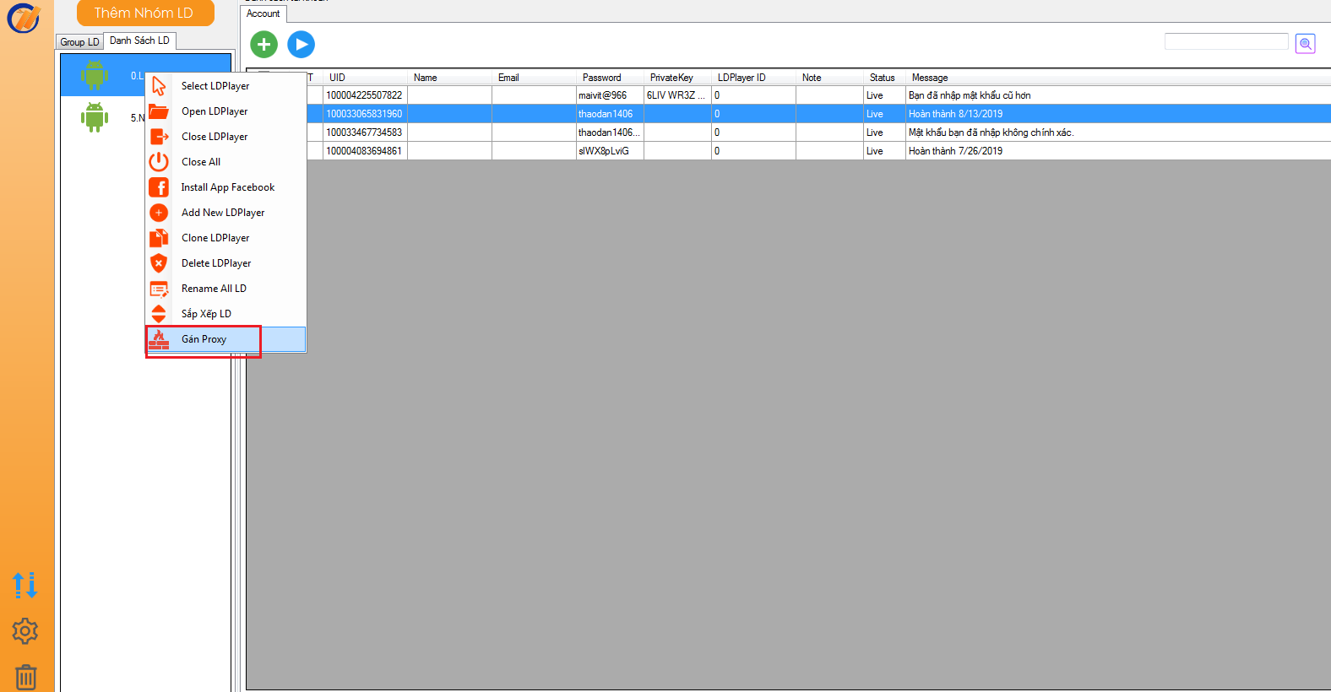The height and width of the screenshot is (692, 1331).
Task: Sort by Message column header
Action: [1118, 78]
